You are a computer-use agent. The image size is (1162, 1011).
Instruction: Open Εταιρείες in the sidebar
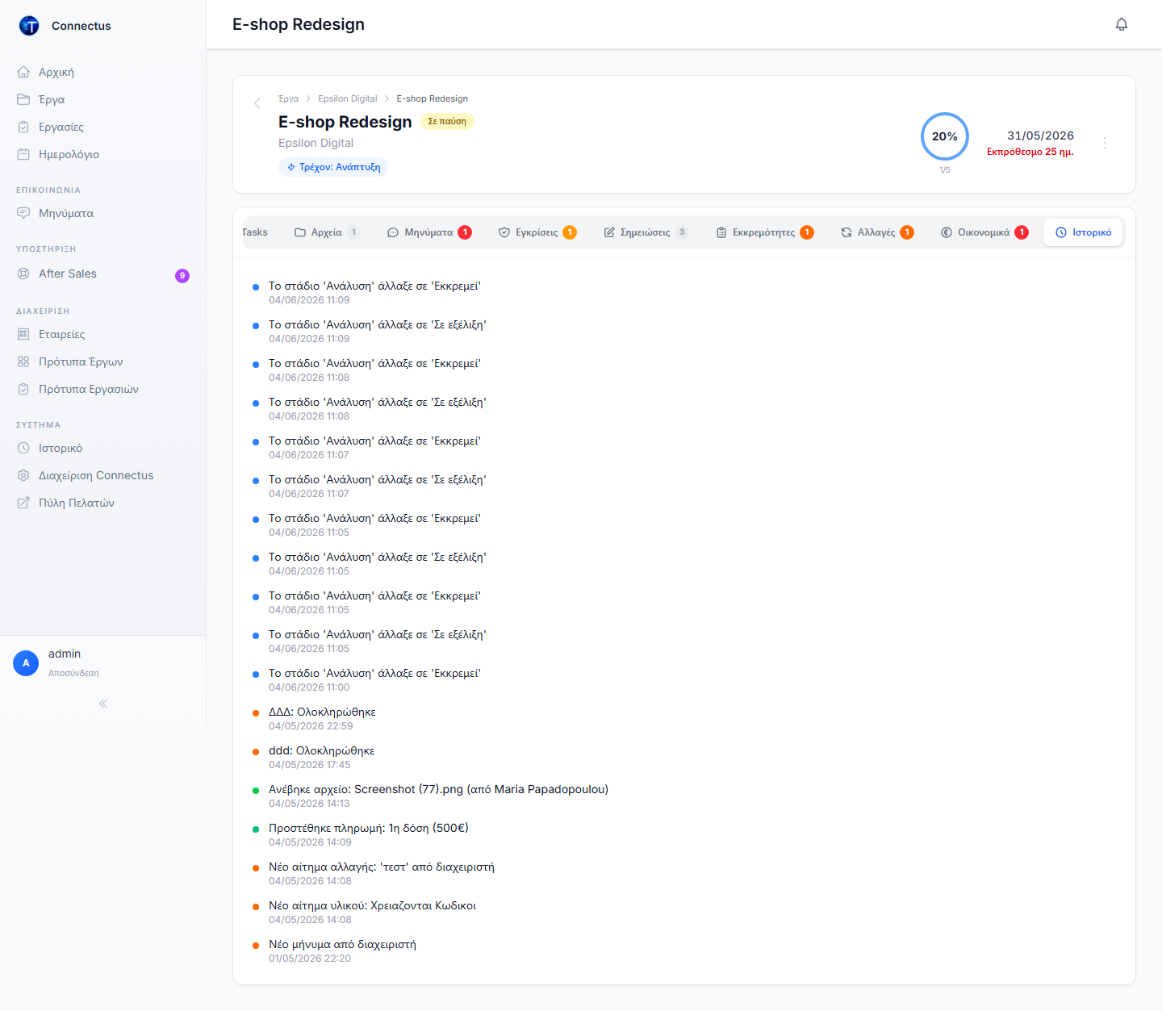pos(102,334)
